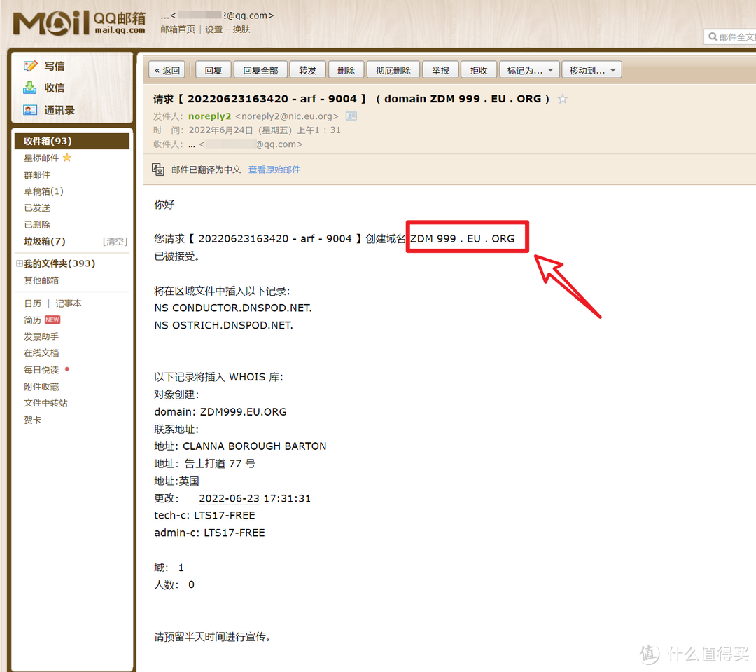Go back with the 返回 button
Screen dimensions: 756x672
click(x=167, y=71)
